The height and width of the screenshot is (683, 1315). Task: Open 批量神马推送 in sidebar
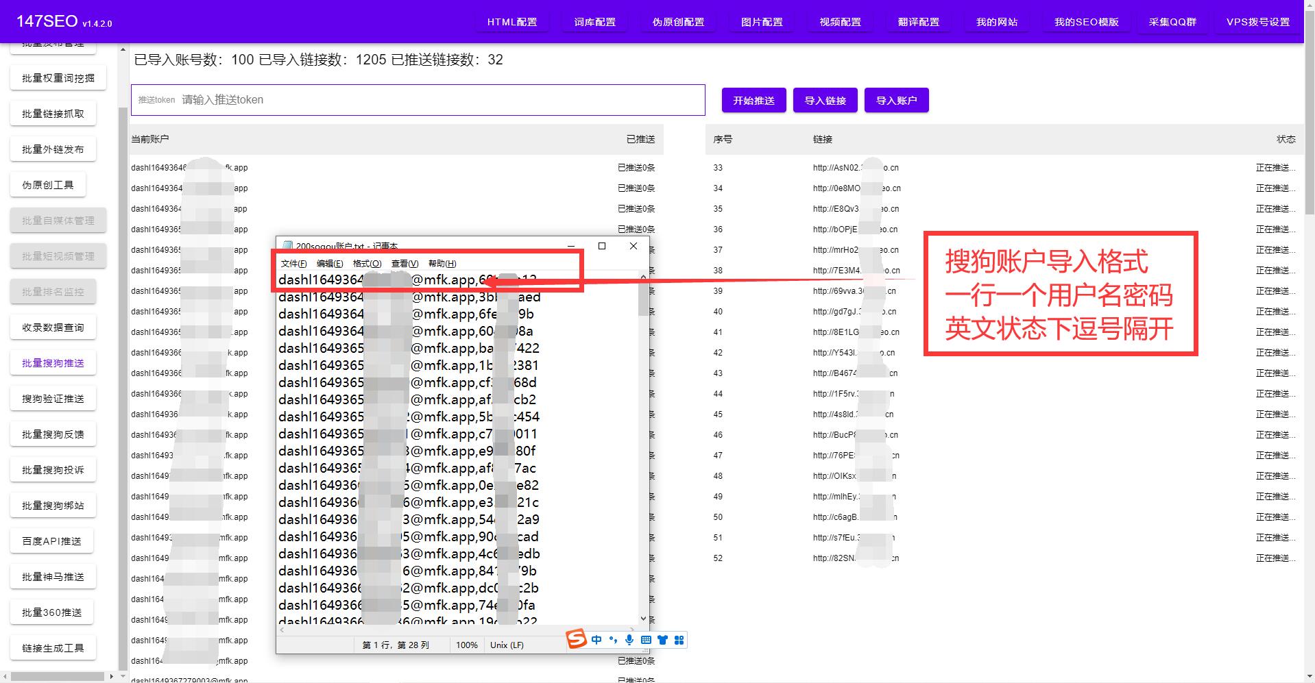53,577
